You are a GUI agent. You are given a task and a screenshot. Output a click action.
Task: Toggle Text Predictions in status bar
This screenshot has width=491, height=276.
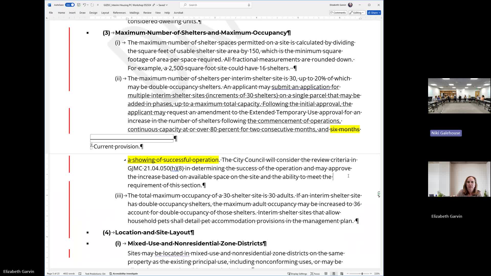(95, 274)
